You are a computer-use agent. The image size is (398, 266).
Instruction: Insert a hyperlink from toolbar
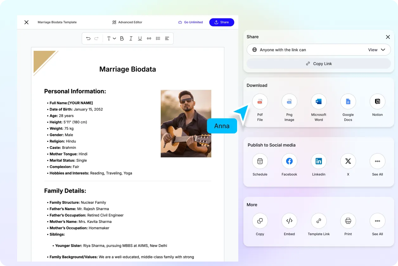pyautogui.click(x=149, y=38)
